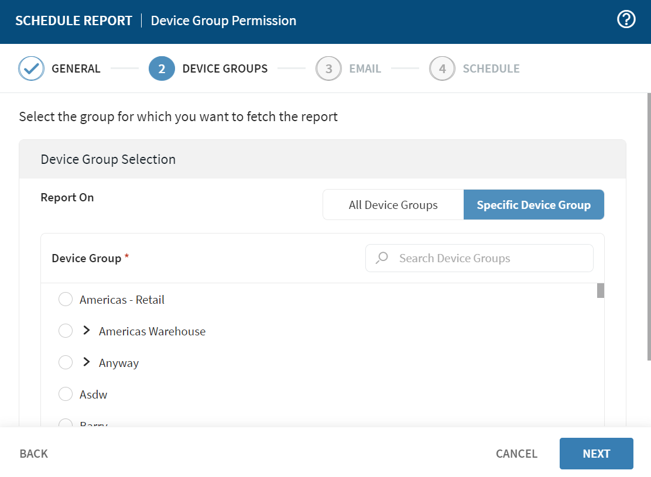Select the Americas - Retail radio button
This screenshot has height=477, width=651.
[x=66, y=300]
